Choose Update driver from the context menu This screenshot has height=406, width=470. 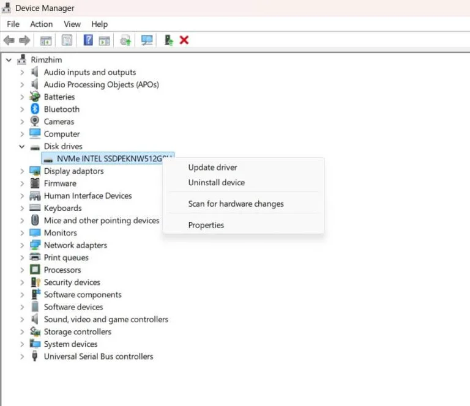point(212,168)
